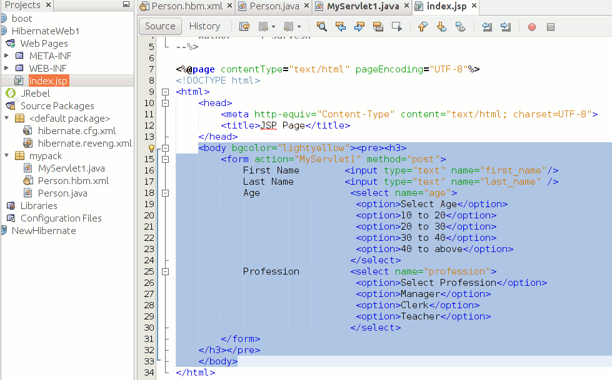Go to next bookmark icon
Screen dimensions: 612x380
pos(441,26)
